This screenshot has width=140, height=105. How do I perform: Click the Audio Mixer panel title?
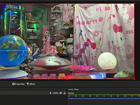point(73,89)
